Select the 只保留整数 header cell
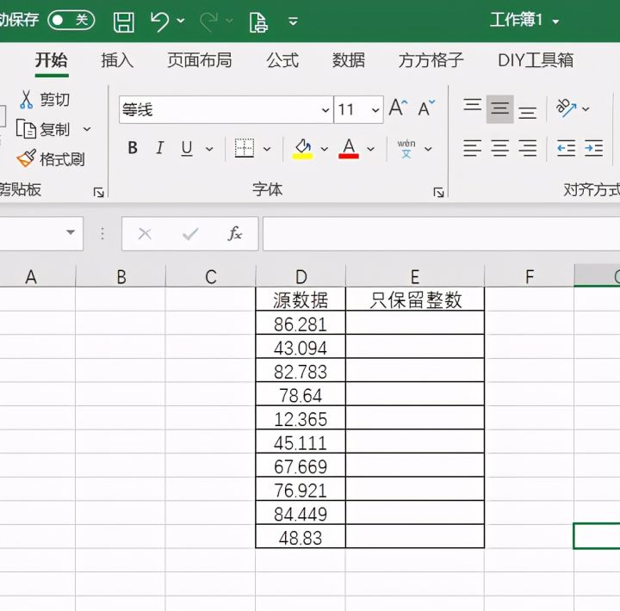620x611 pixels. pyautogui.click(x=415, y=299)
